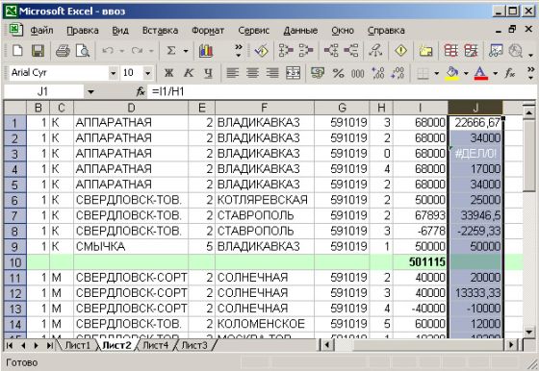539x371 pixels.
Task: Show more standard toolbar options chevron
Action: coord(239,50)
